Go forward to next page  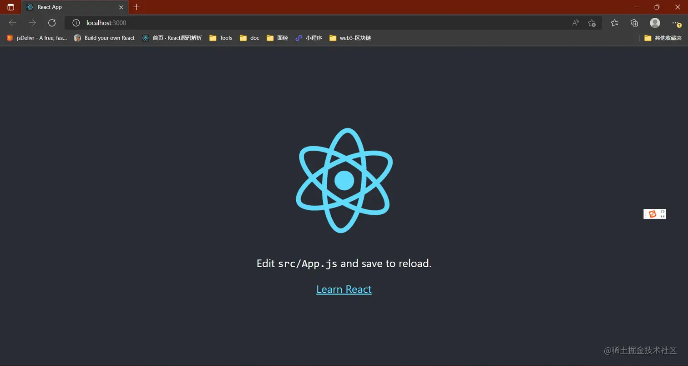tap(32, 23)
